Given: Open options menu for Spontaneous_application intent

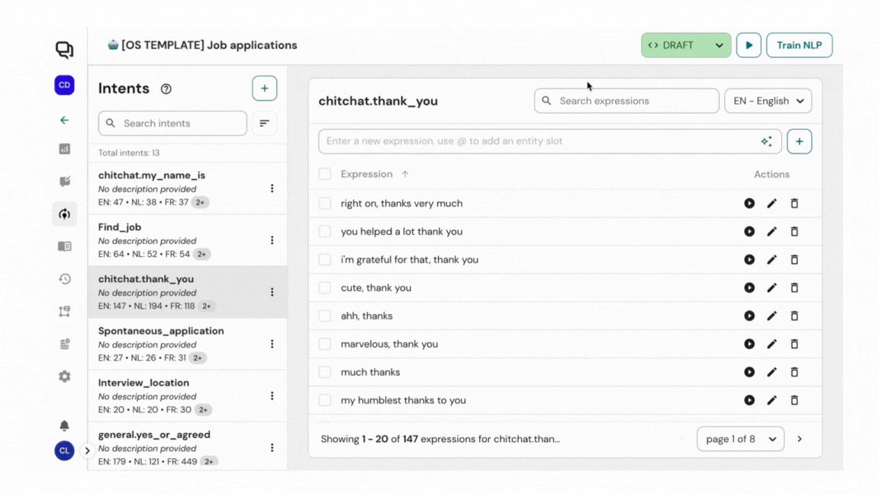Looking at the screenshot, I should pyautogui.click(x=272, y=344).
